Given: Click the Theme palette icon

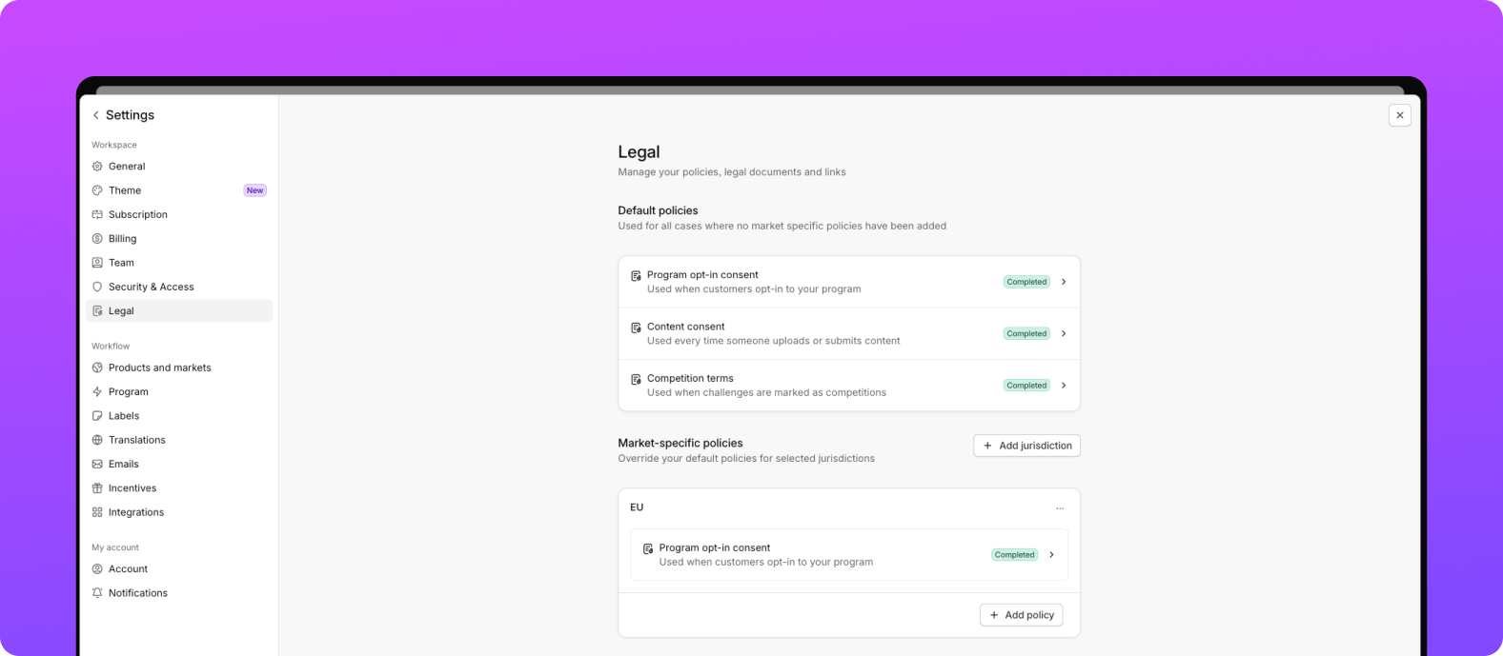Looking at the screenshot, I should [97, 190].
